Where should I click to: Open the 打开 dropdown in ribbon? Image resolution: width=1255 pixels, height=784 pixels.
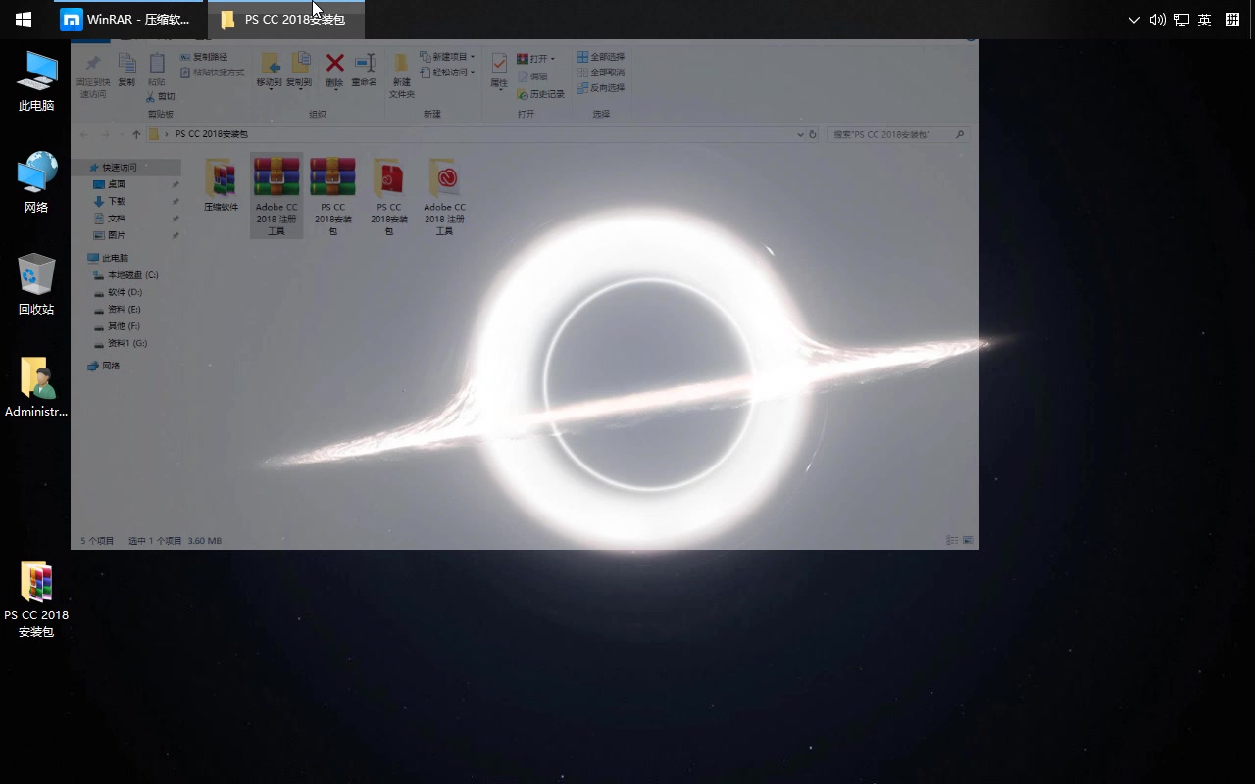pos(535,59)
